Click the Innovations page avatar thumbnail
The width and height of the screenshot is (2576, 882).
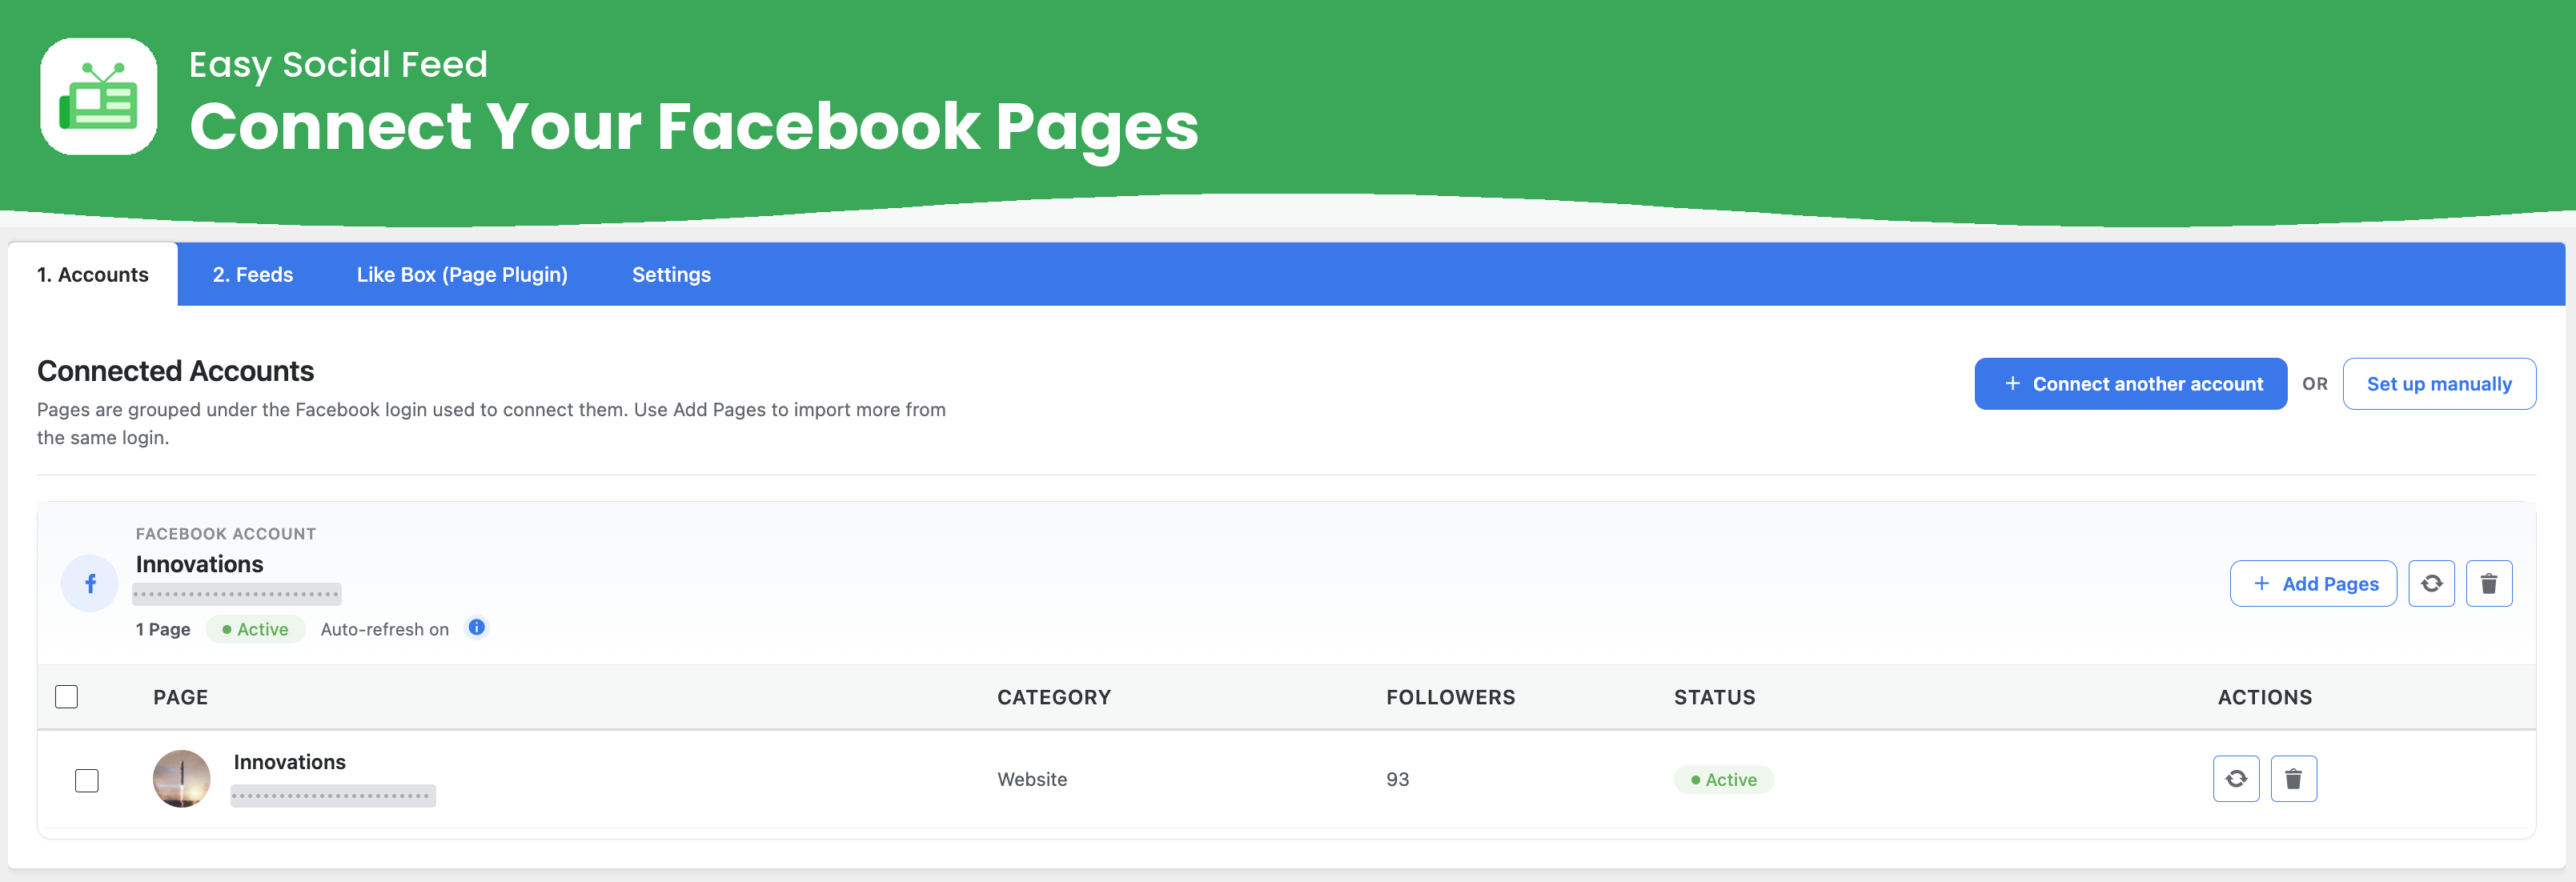click(181, 778)
